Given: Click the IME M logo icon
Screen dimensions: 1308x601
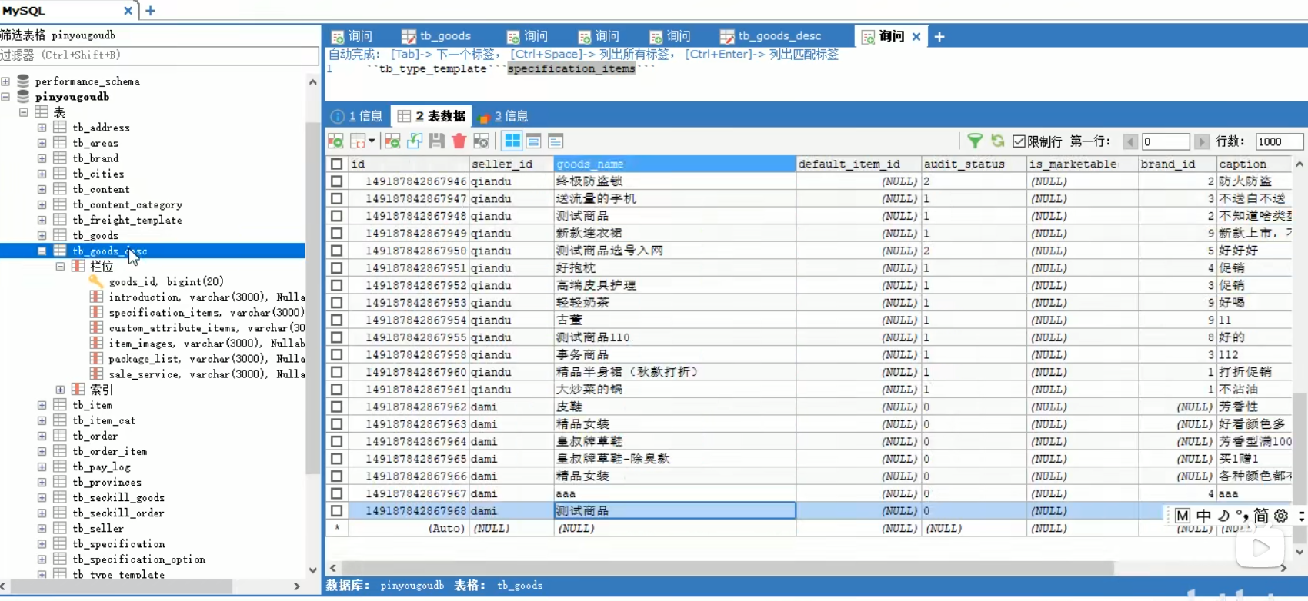Looking at the screenshot, I should point(1183,516).
